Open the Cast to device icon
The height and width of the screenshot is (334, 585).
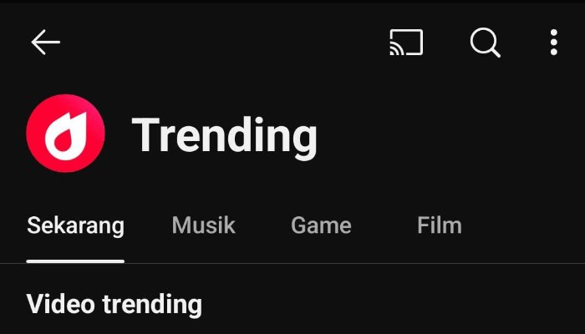click(406, 43)
